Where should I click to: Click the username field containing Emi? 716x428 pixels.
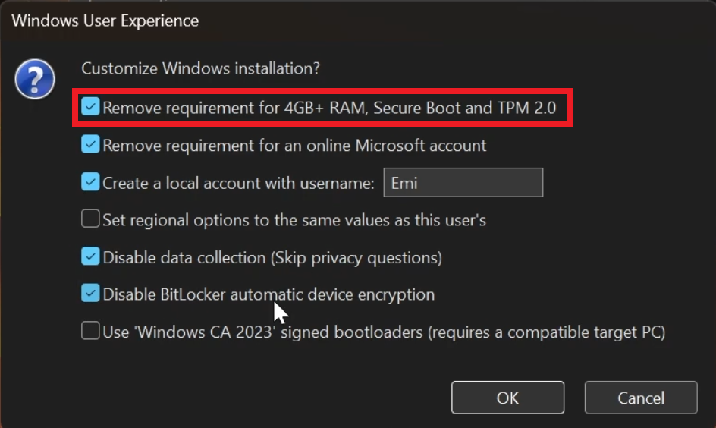pos(463,183)
